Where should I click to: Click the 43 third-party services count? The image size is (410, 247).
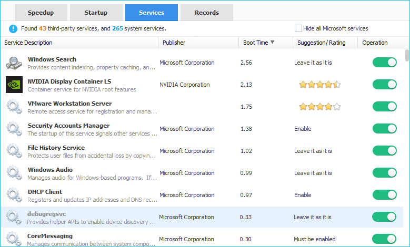pyautogui.click(x=42, y=28)
